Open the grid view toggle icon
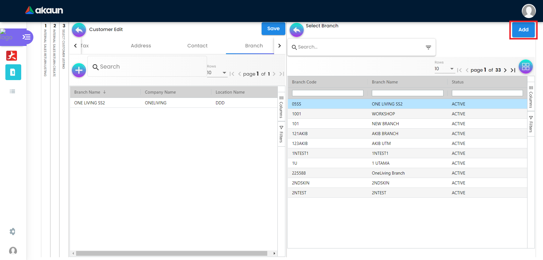 525,67
